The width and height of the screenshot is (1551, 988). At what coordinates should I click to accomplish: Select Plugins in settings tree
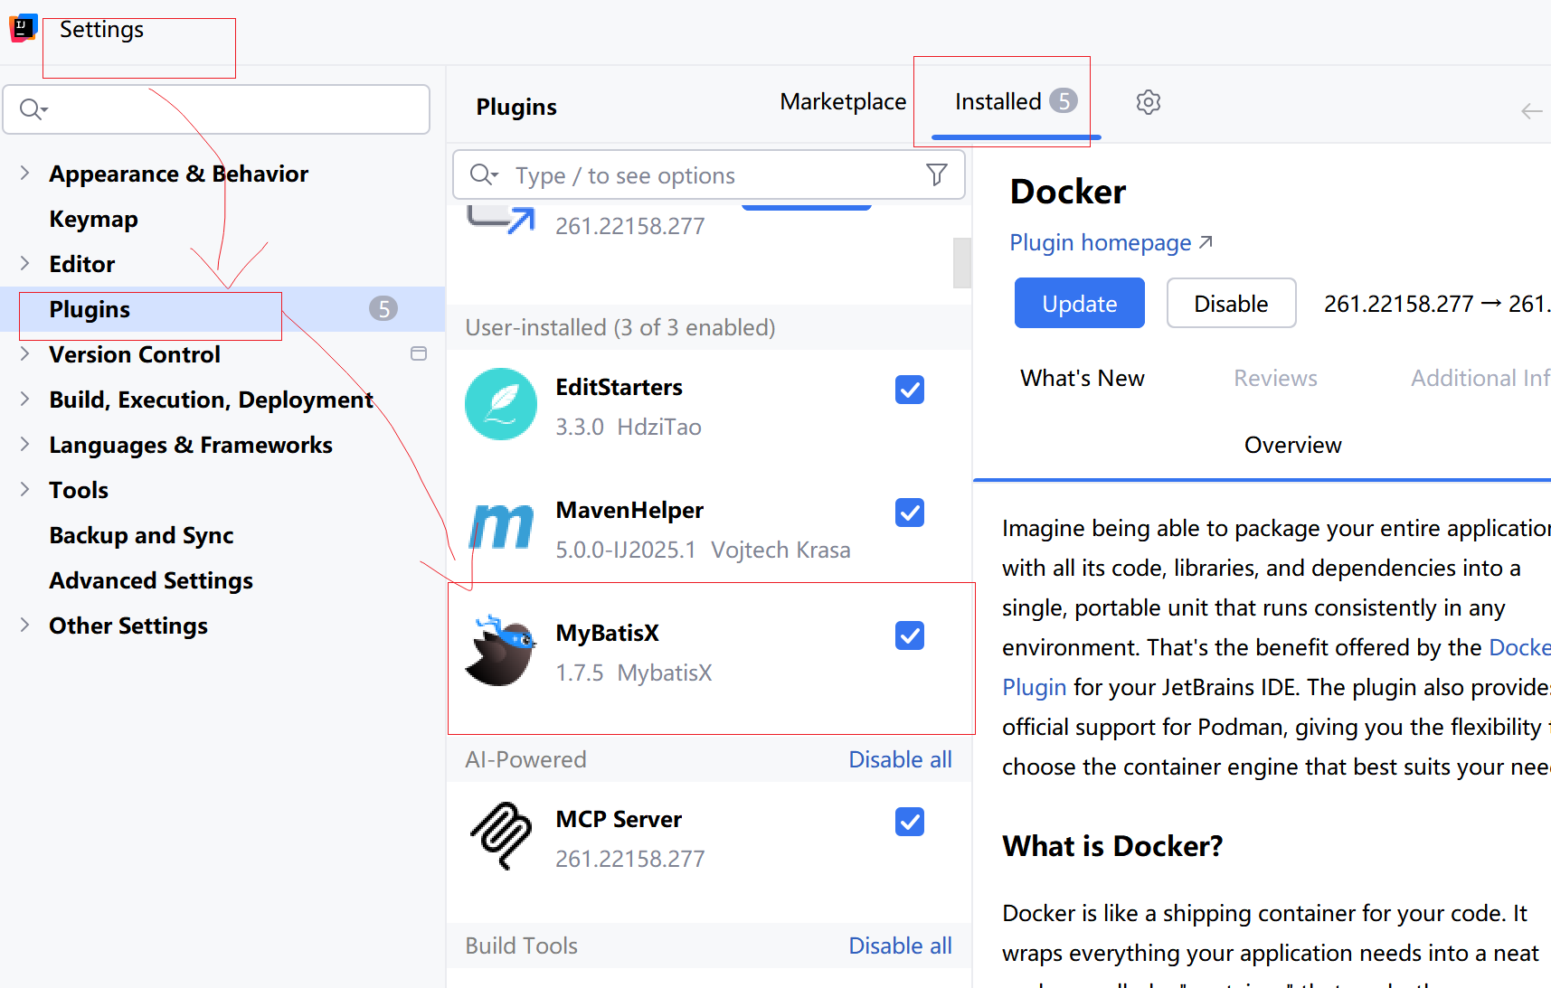point(222,309)
